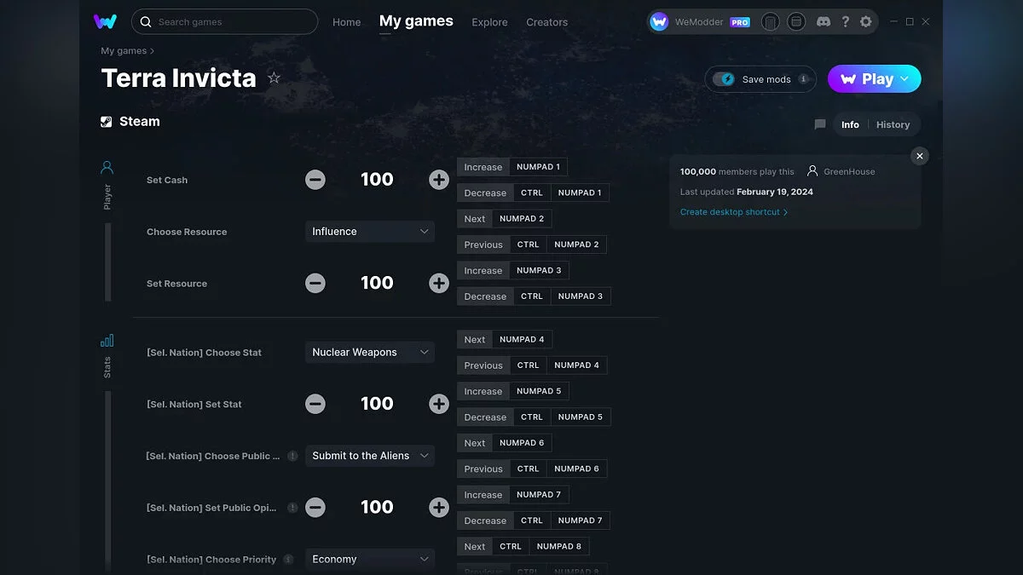Switch to the History tab

coord(893,124)
